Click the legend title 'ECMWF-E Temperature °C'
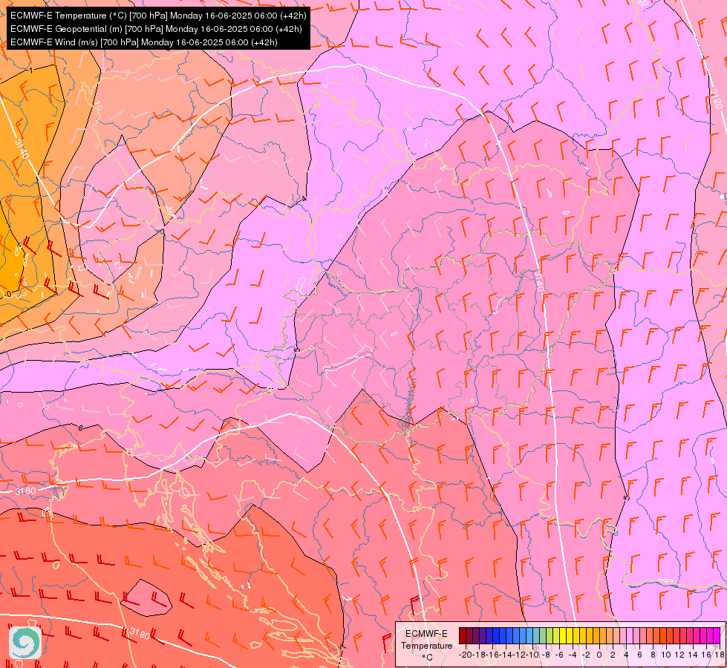 click(x=426, y=645)
